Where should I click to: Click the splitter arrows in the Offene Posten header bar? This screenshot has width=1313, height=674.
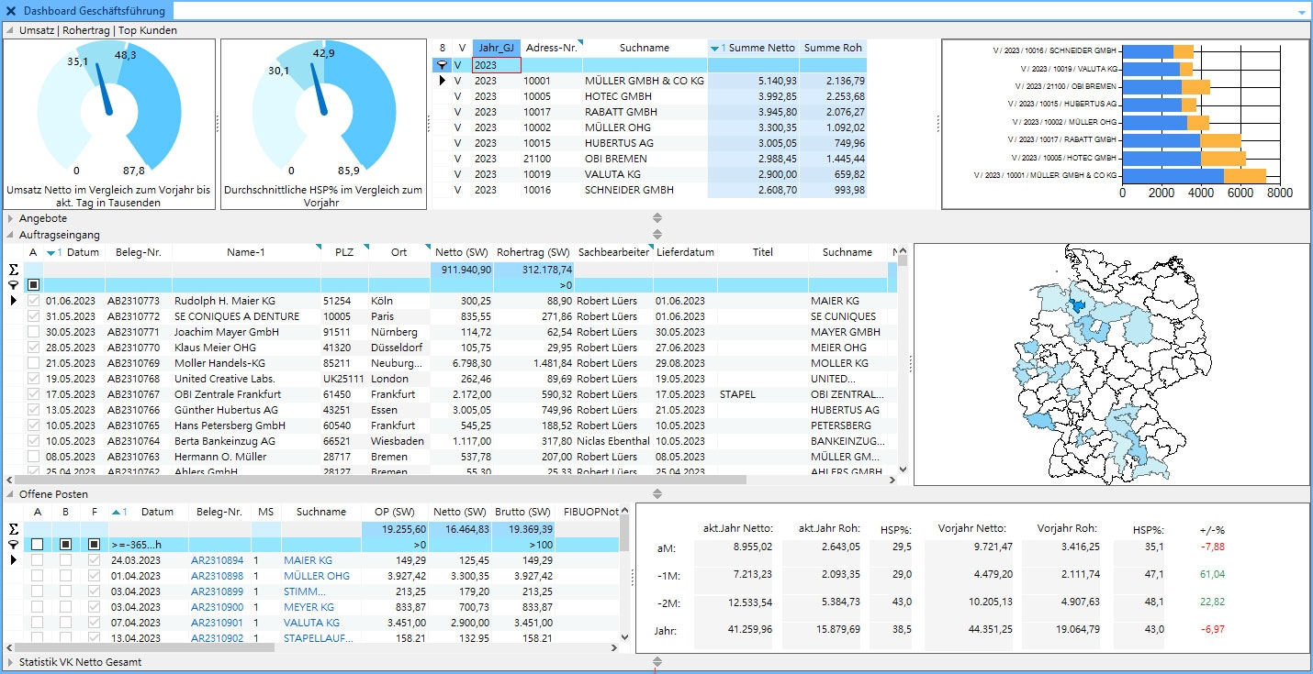pyautogui.click(x=656, y=494)
